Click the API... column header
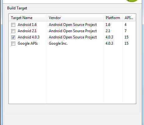 pos(129,18)
